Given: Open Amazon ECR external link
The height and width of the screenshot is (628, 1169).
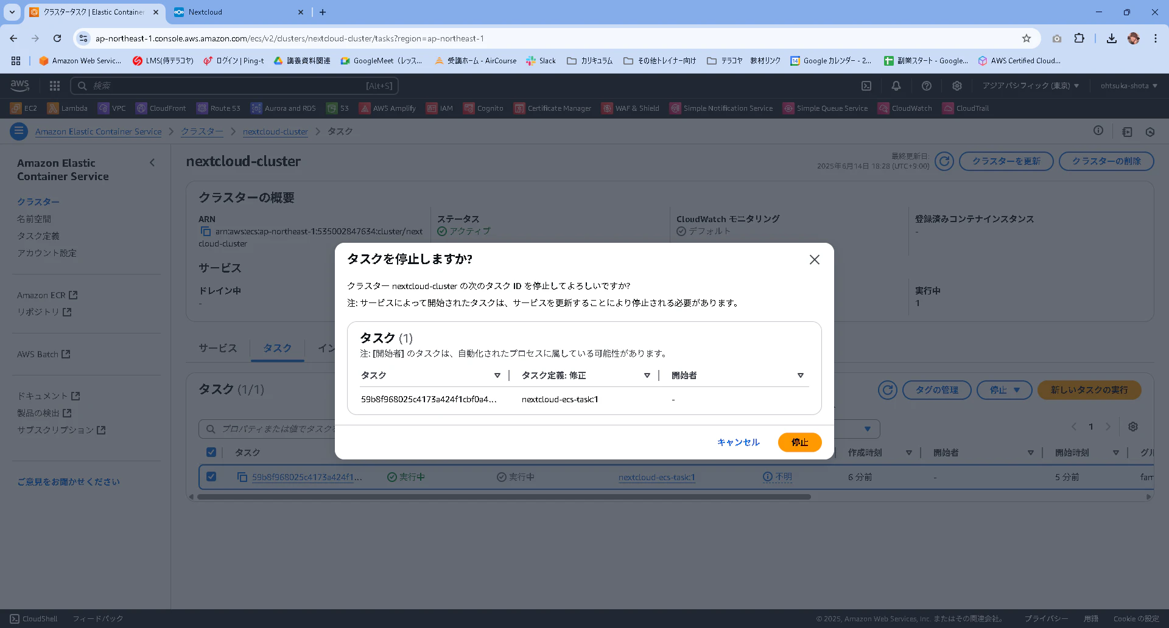Looking at the screenshot, I should click(47, 295).
